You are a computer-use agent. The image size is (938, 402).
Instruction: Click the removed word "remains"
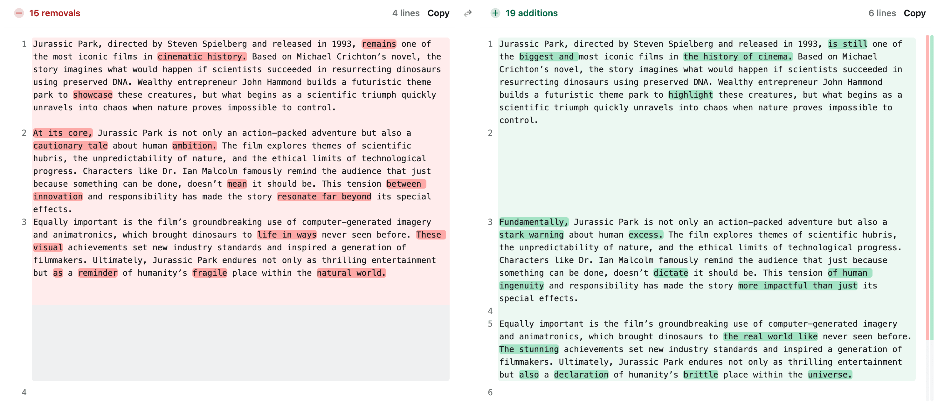pyautogui.click(x=379, y=44)
